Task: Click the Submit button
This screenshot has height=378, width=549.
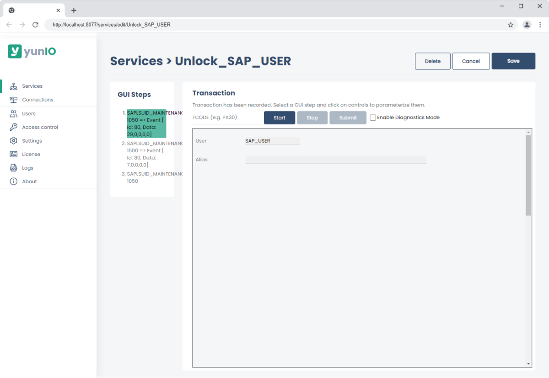Action: tap(348, 117)
